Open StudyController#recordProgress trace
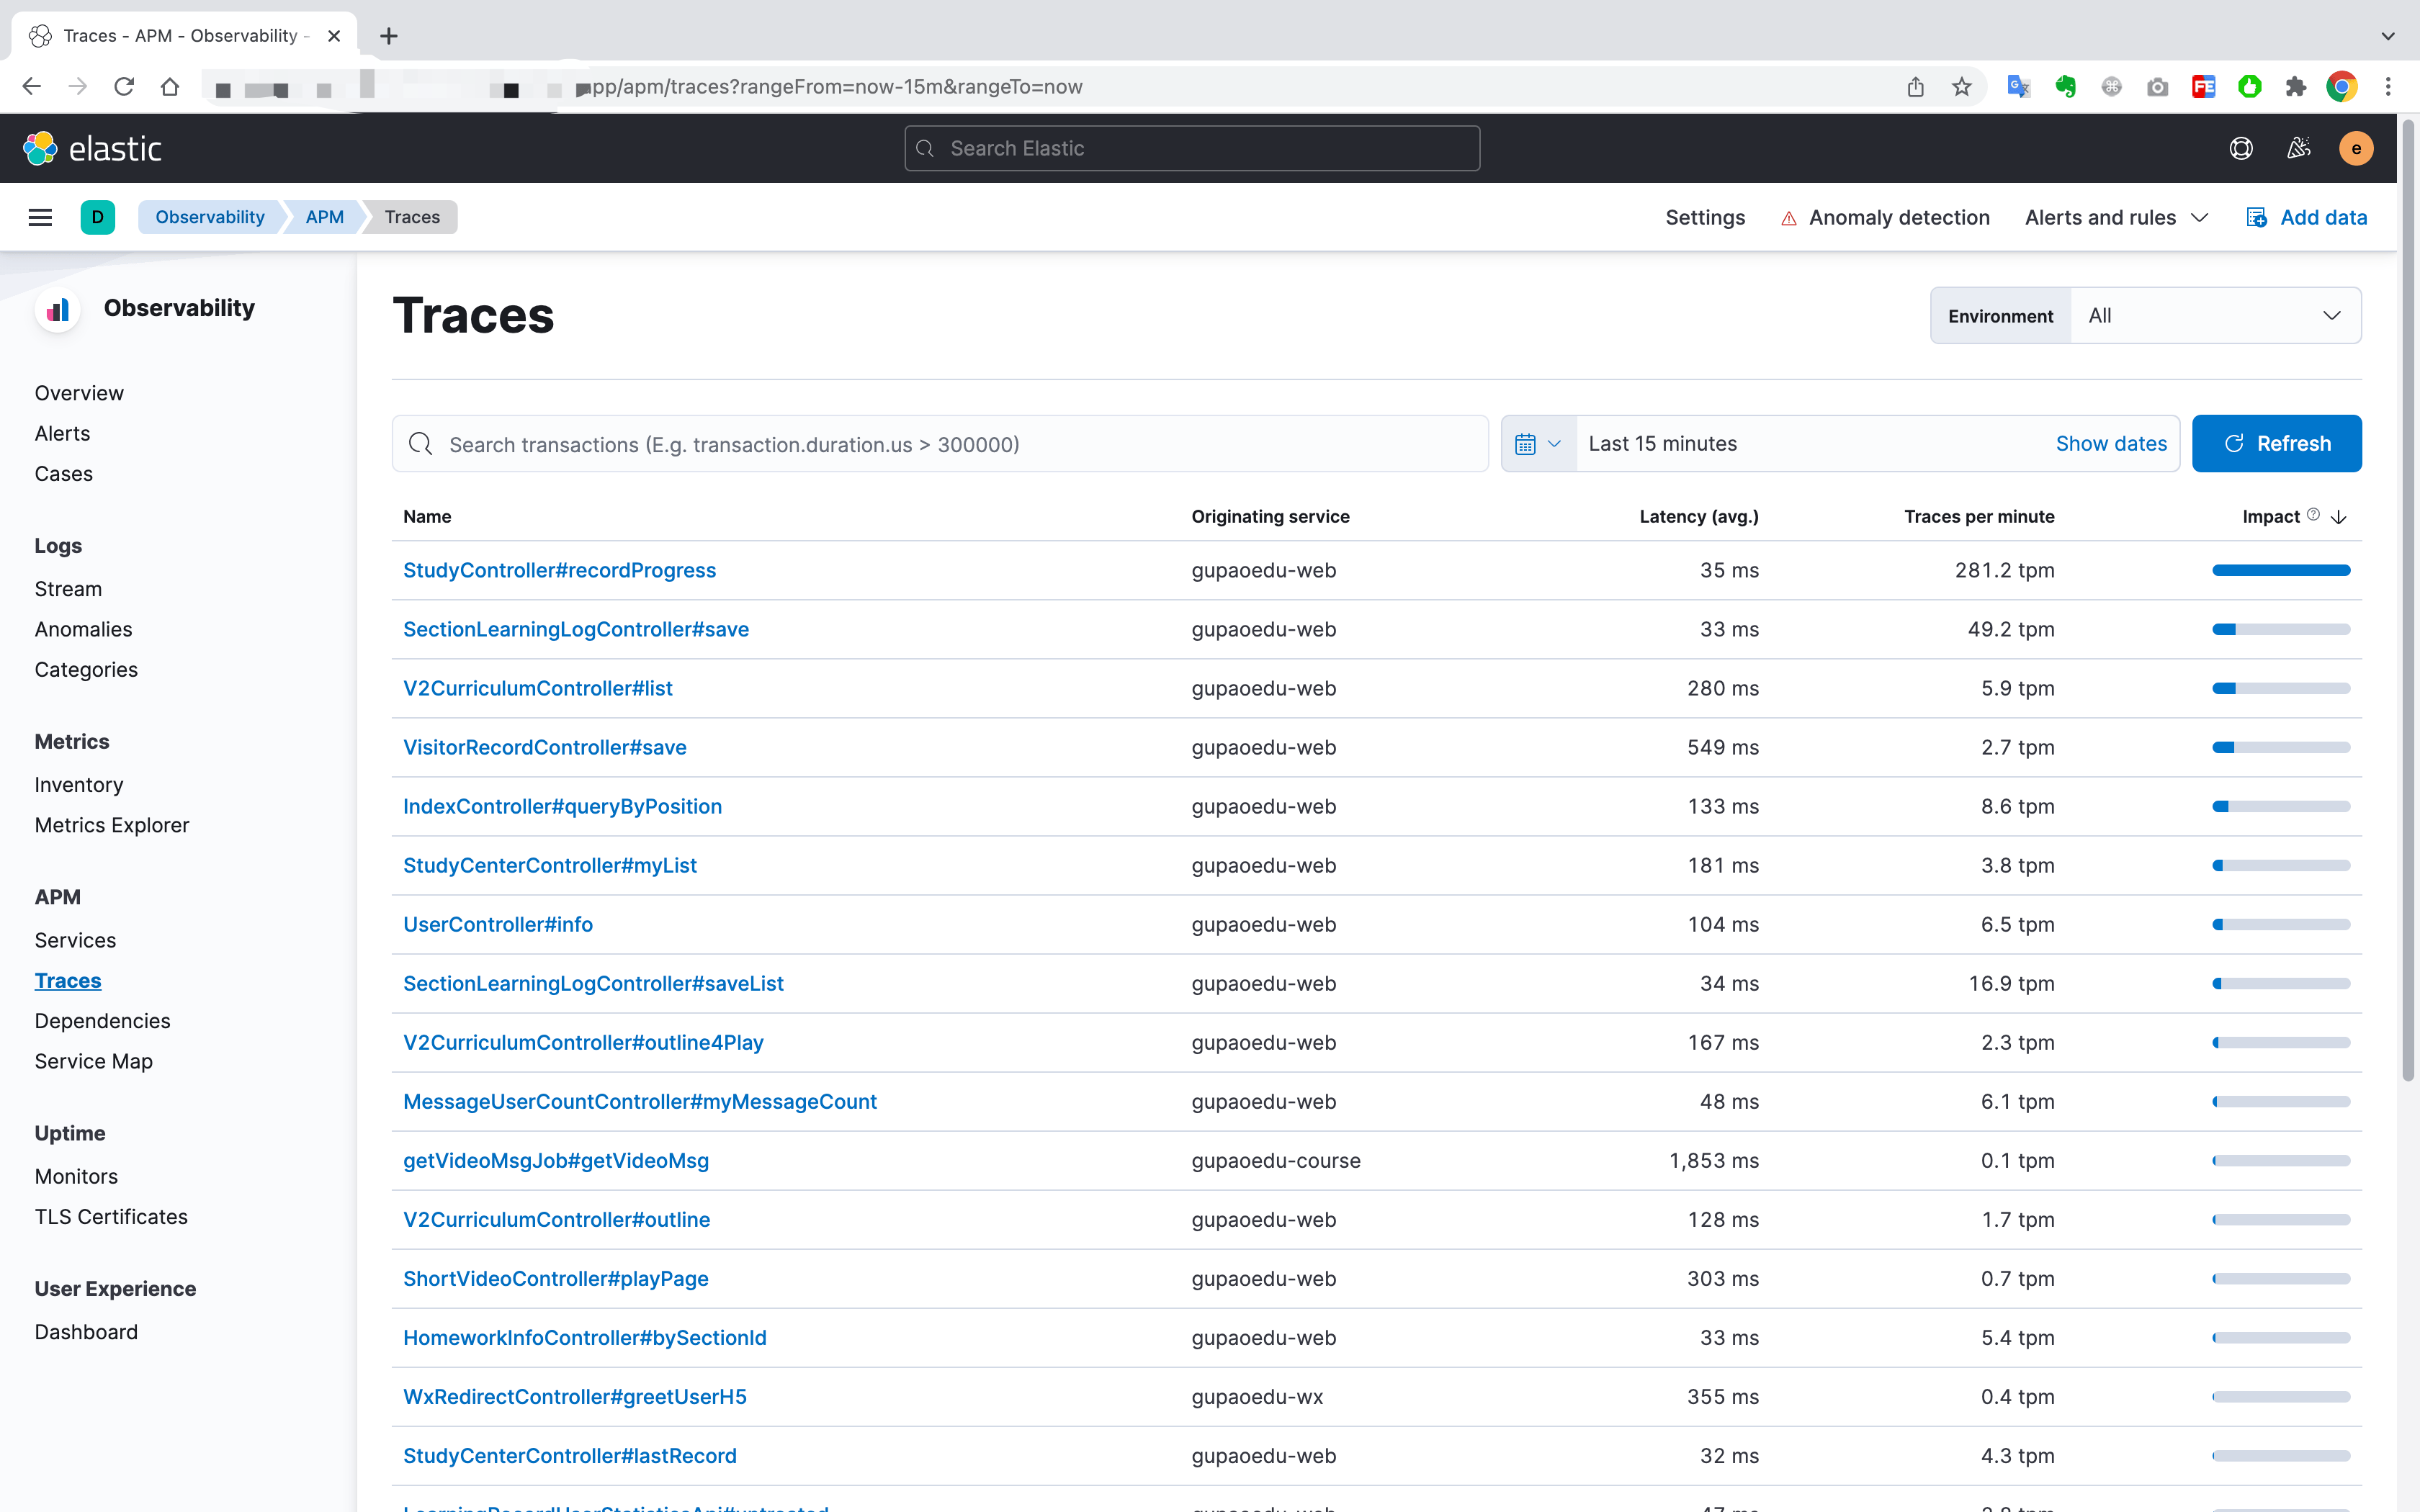The height and width of the screenshot is (1512, 2420). pos(559,570)
